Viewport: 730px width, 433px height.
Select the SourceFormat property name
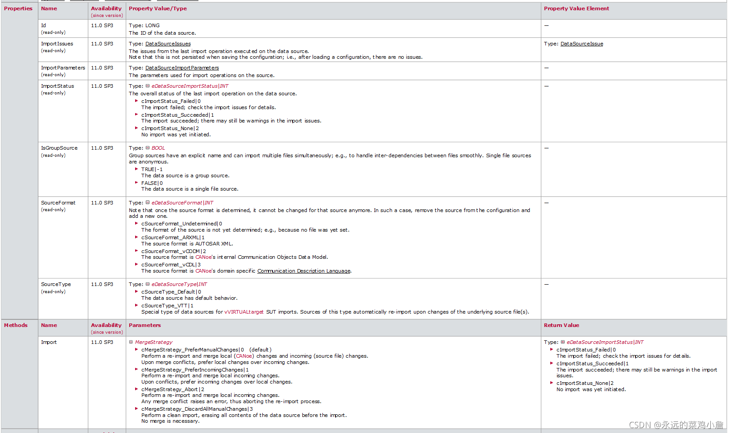pyautogui.click(x=58, y=203)
